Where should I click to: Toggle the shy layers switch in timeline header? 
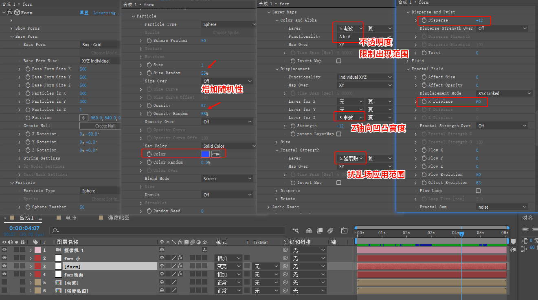pos(309,231)
